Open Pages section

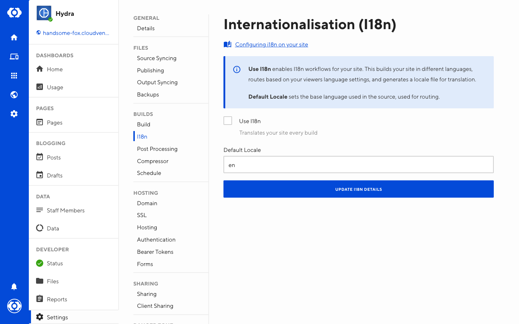click(x=50, y=122)
